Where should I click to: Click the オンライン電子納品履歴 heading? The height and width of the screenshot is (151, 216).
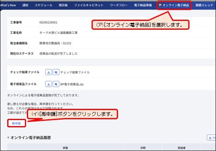[x=31, y=138]
